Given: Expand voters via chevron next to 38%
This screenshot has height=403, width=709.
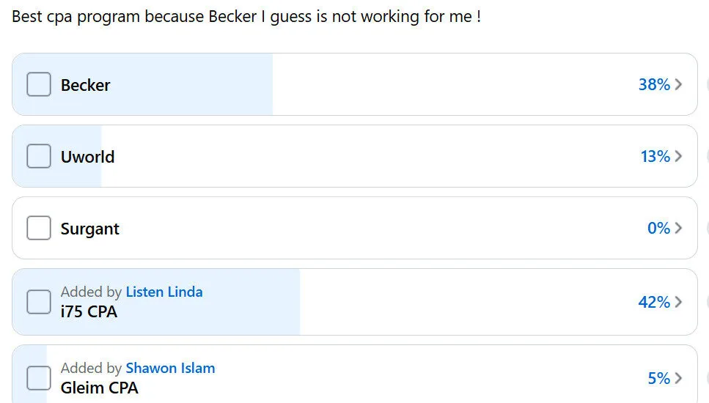Looking at the screenshot, I should pos(678,84).
